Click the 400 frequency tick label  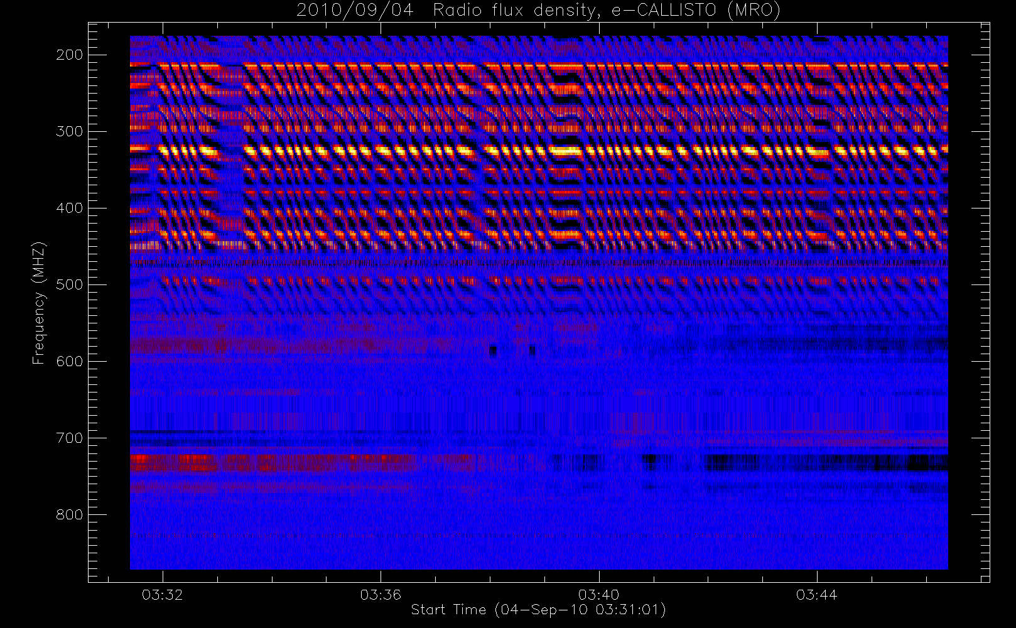click(x=70, y=208)
